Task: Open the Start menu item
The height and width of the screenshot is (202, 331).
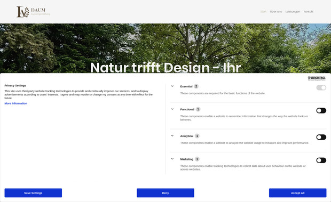Action: (x=263, y=12)
